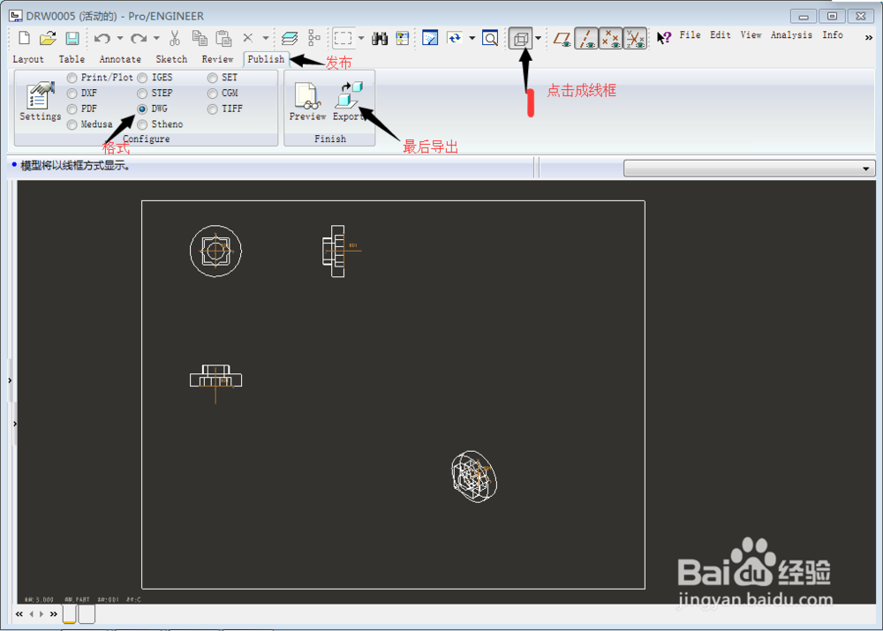Open the Annotate tab
This screenshot has width=883, height=631.
coord(120,59)
